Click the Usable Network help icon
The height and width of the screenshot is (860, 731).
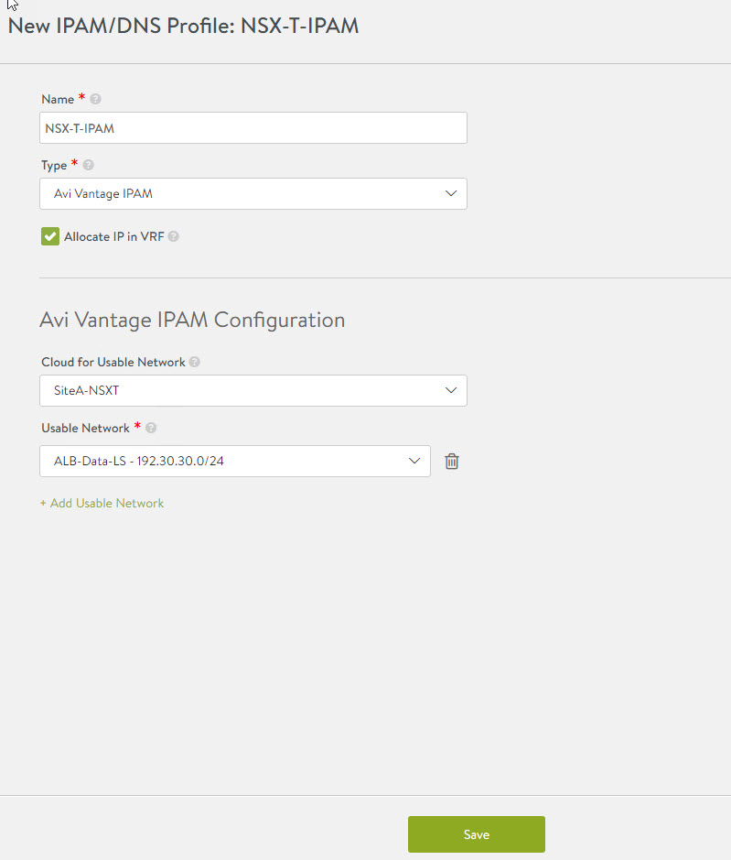point(151,428)
